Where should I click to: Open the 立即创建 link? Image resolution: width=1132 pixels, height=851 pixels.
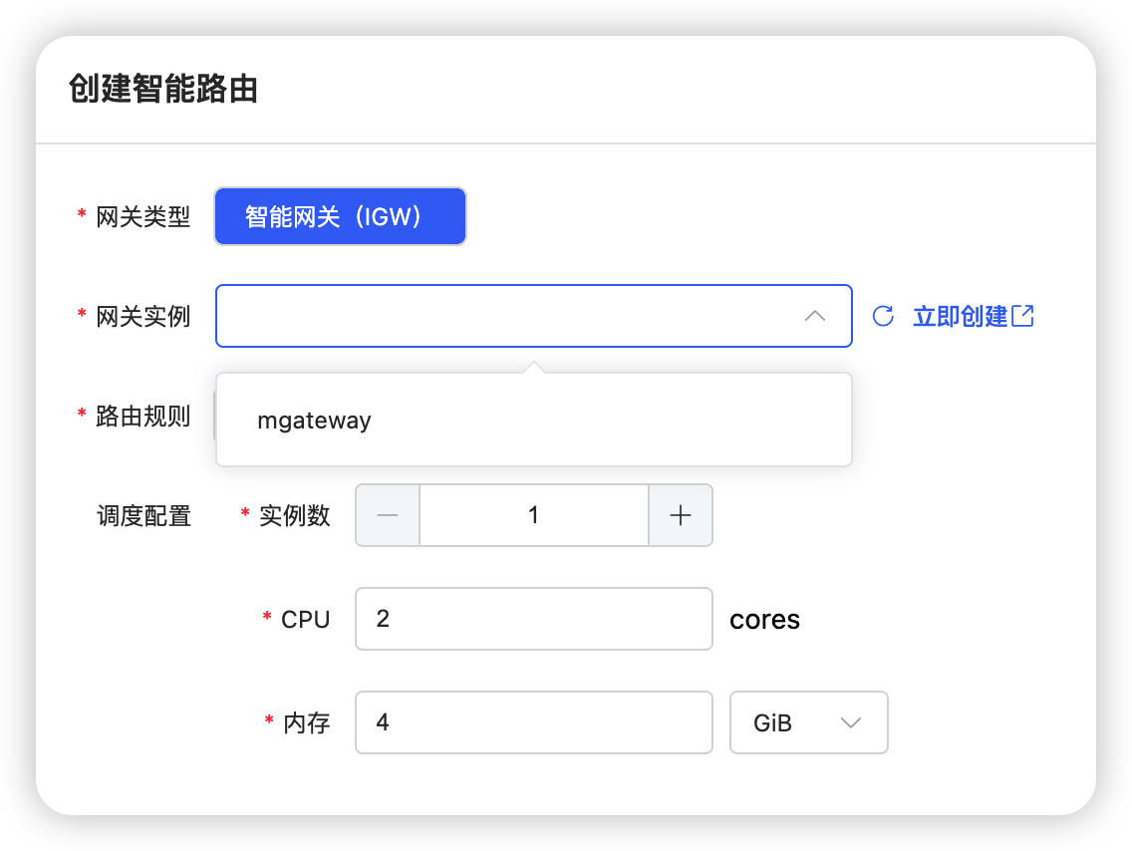pyautogui.click(x=961, y=317)
